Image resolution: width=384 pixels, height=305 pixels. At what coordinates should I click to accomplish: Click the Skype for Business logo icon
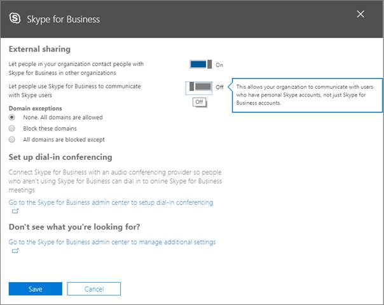tap(15, 18)
